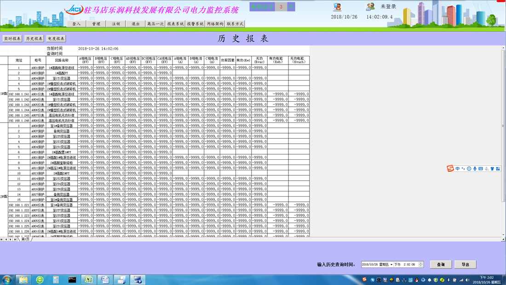The width and height of the screenshot is (506, 285).
Task: Open the green browser icon in the taskbar
Action: tap(40, 280)
